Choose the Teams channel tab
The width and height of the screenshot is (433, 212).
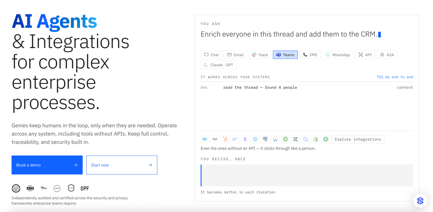[x=285, y=55]
